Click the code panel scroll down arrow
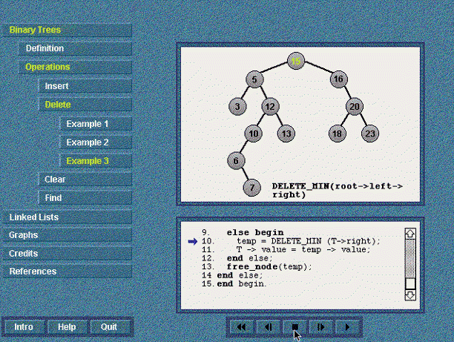 coord(410,295)
